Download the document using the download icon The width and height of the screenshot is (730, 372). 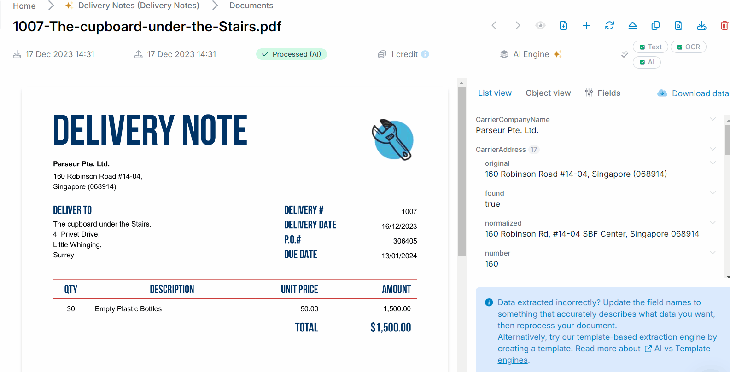701,25
